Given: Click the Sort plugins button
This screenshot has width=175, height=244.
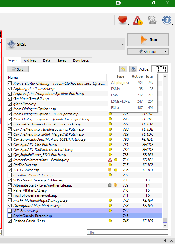Looking at the screenshot, I should tap(18, 69).
